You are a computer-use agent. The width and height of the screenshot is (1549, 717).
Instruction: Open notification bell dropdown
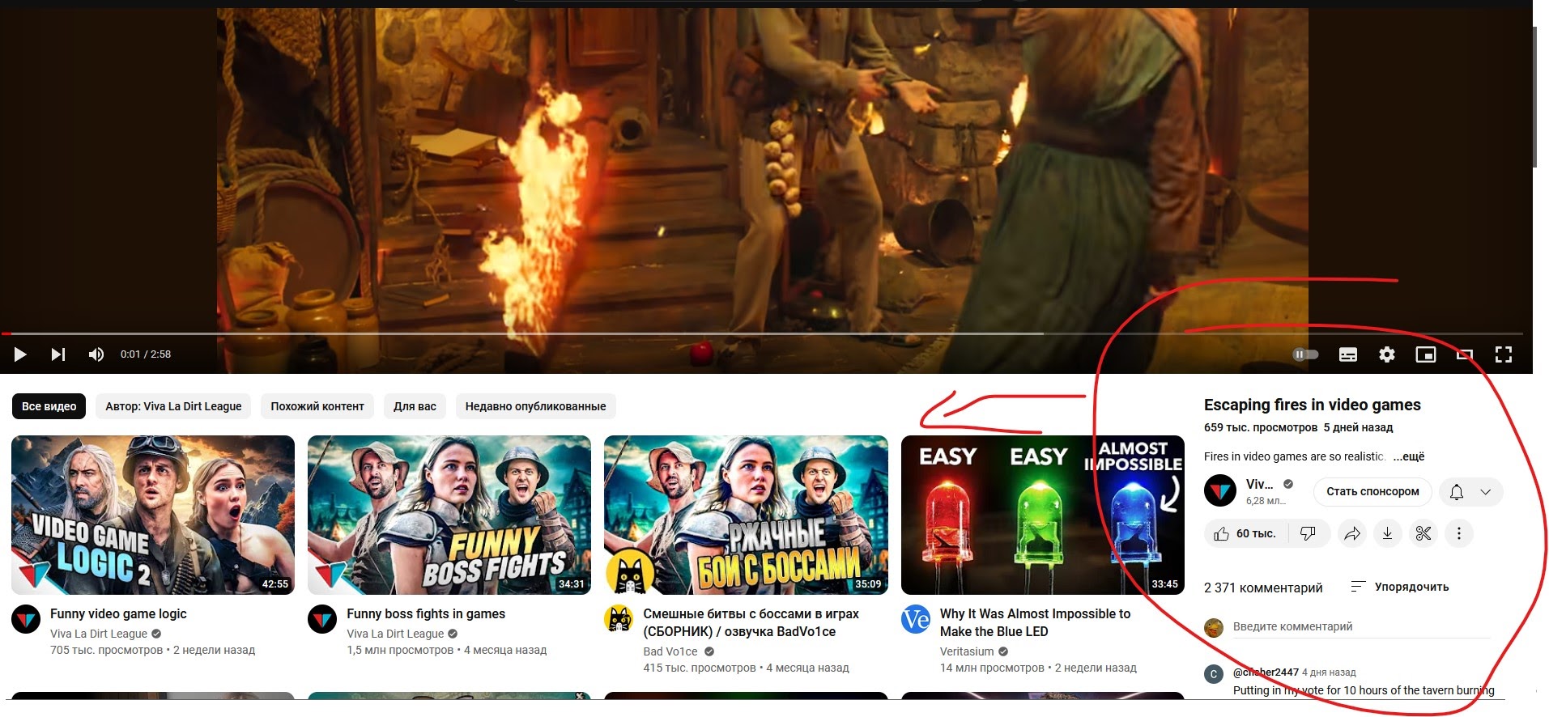tap(1471, 491)
